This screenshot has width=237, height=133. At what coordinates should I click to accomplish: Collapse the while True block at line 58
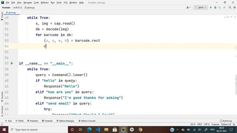(x=17, y=69)
